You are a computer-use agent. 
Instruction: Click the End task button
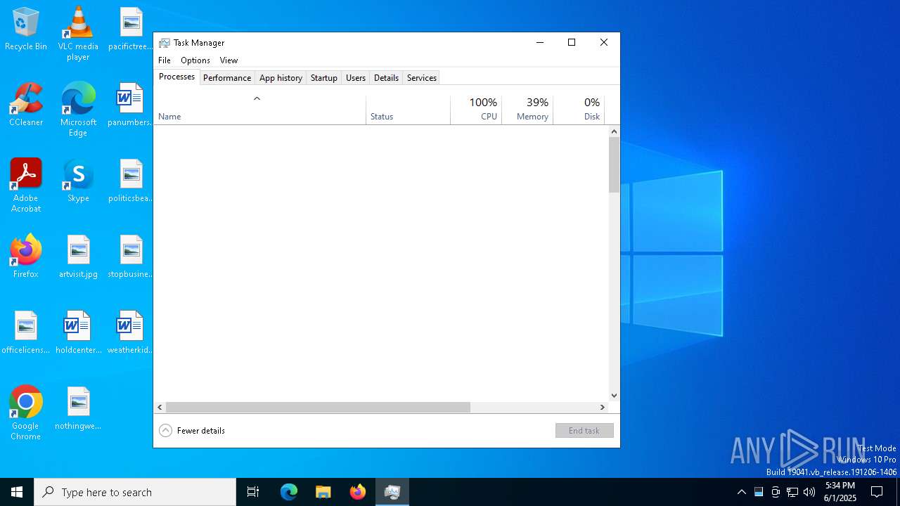(x=584, y=431)
